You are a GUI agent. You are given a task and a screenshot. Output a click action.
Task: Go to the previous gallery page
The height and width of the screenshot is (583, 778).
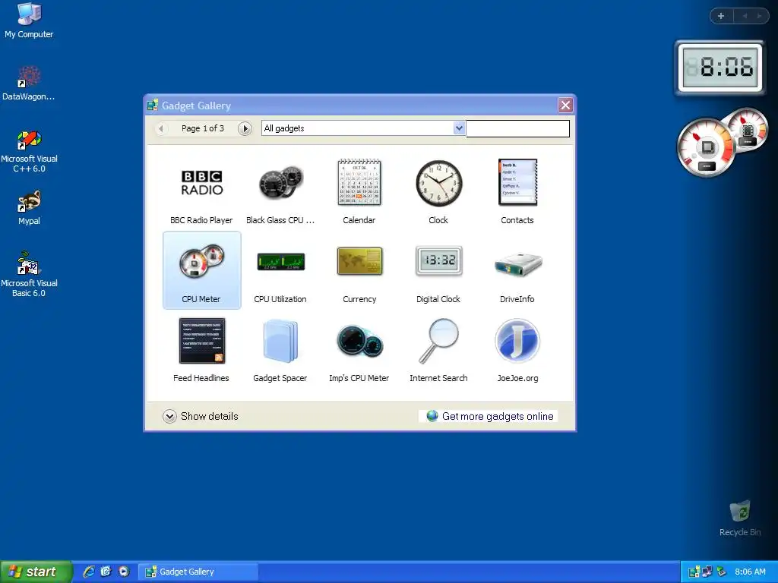[161, 129]
